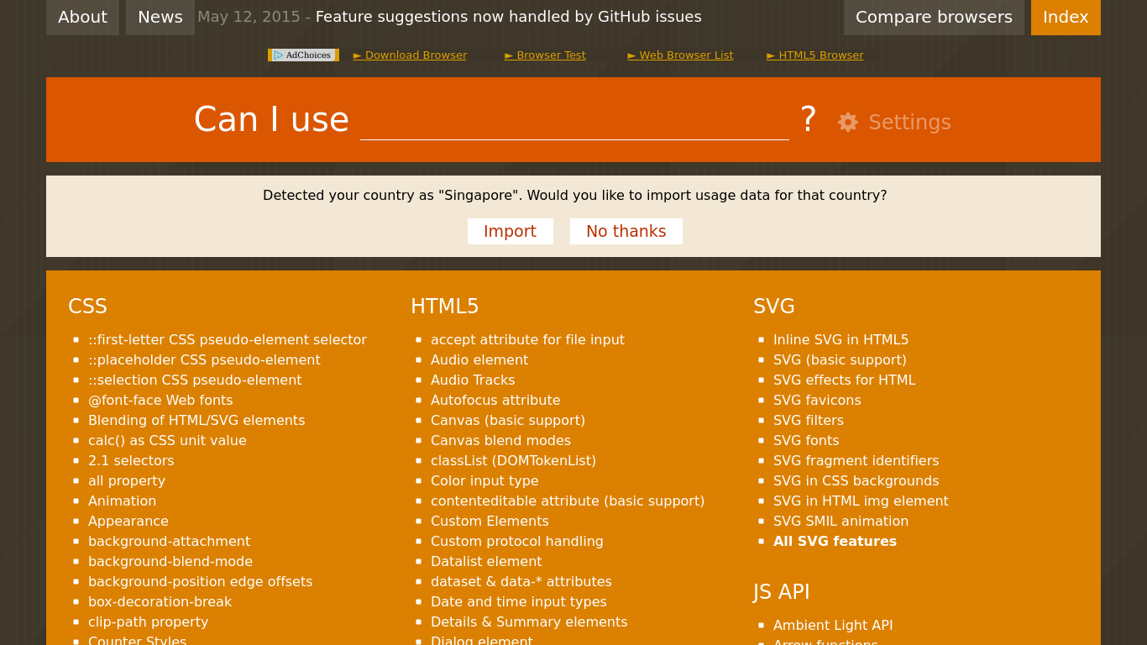Image resolution: width=1147 pixels, height=645 pixels.
Task: Decline import with No thanks
Action: point(626,231)
